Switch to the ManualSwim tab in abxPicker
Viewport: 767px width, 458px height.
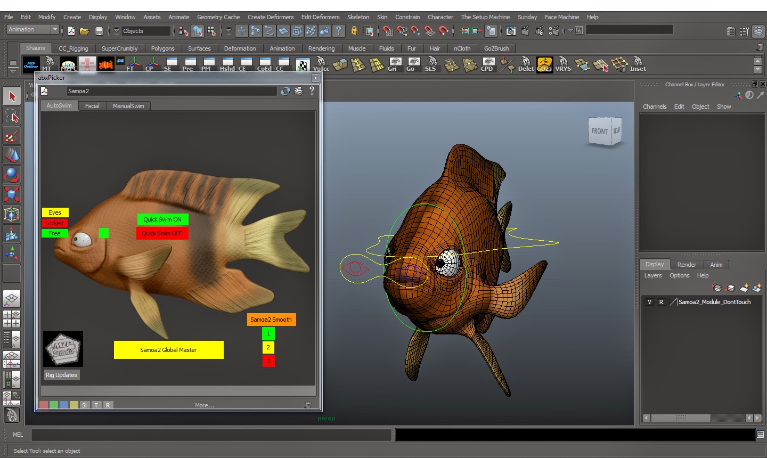[128, 106]
